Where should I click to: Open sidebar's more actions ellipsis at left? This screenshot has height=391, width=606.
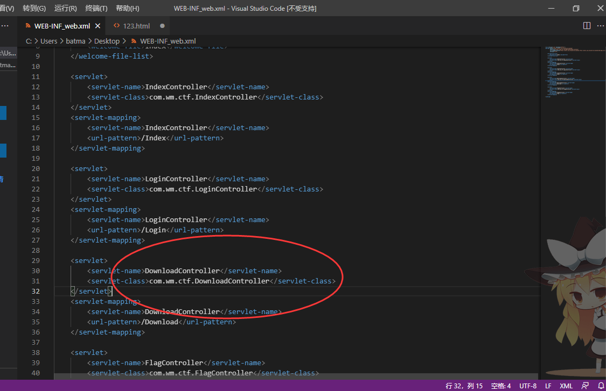tap(5, 26)
